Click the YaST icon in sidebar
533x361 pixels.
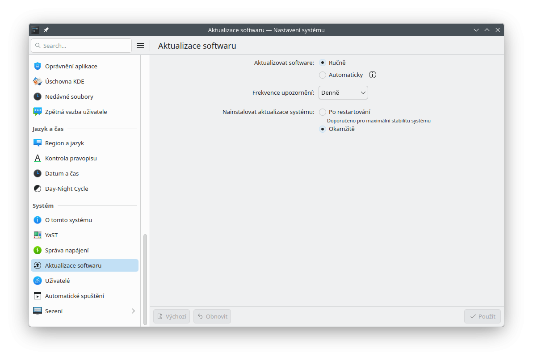(38, 235)
